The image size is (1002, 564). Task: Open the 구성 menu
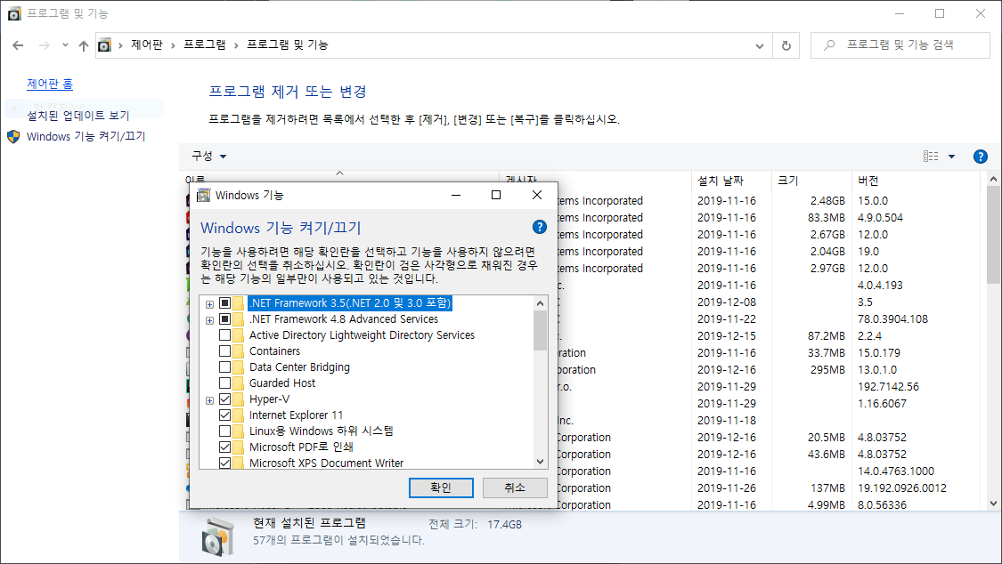point(209,156)
